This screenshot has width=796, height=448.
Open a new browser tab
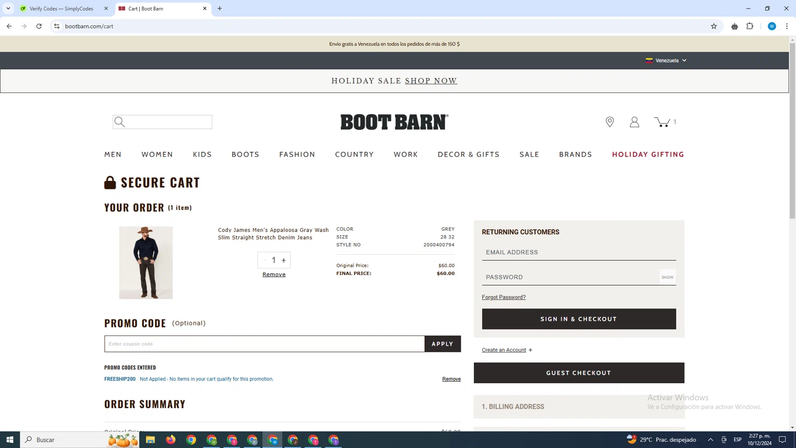point(220,8)
